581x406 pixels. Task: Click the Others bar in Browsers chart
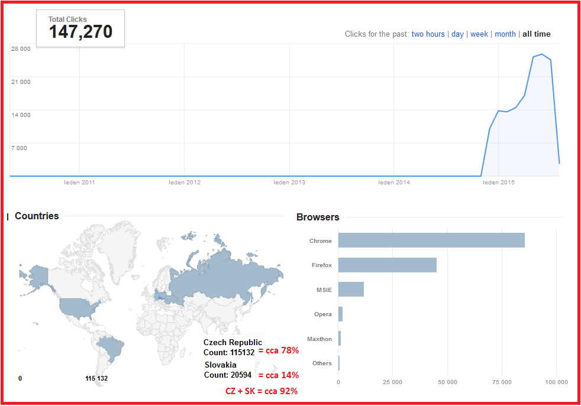pyautogui.click(x=339, y=363)
